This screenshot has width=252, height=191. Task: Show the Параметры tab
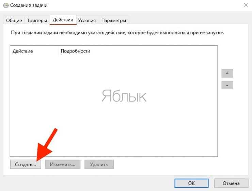coord(114,20)
